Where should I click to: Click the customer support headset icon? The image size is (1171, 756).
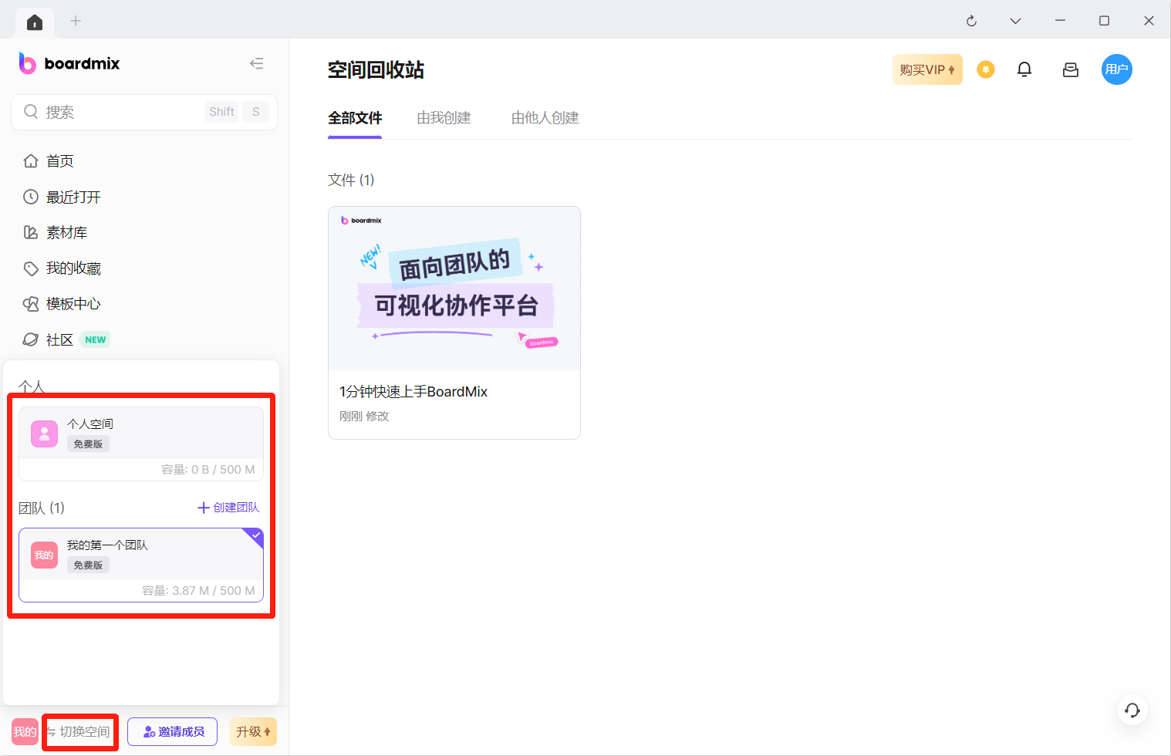(1132, 710)
